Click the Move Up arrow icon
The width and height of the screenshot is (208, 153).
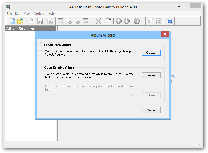coord(118,21)
